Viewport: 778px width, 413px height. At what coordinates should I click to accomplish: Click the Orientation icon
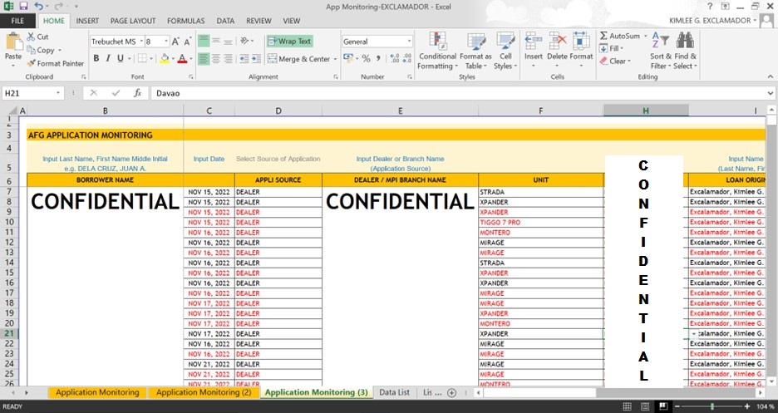tap(246, 42)
